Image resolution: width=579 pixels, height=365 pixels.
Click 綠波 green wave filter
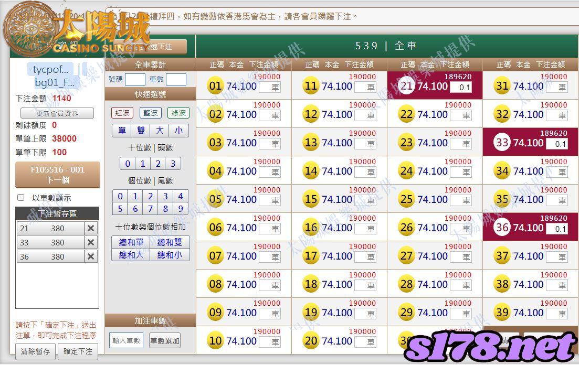click(178, 113)
